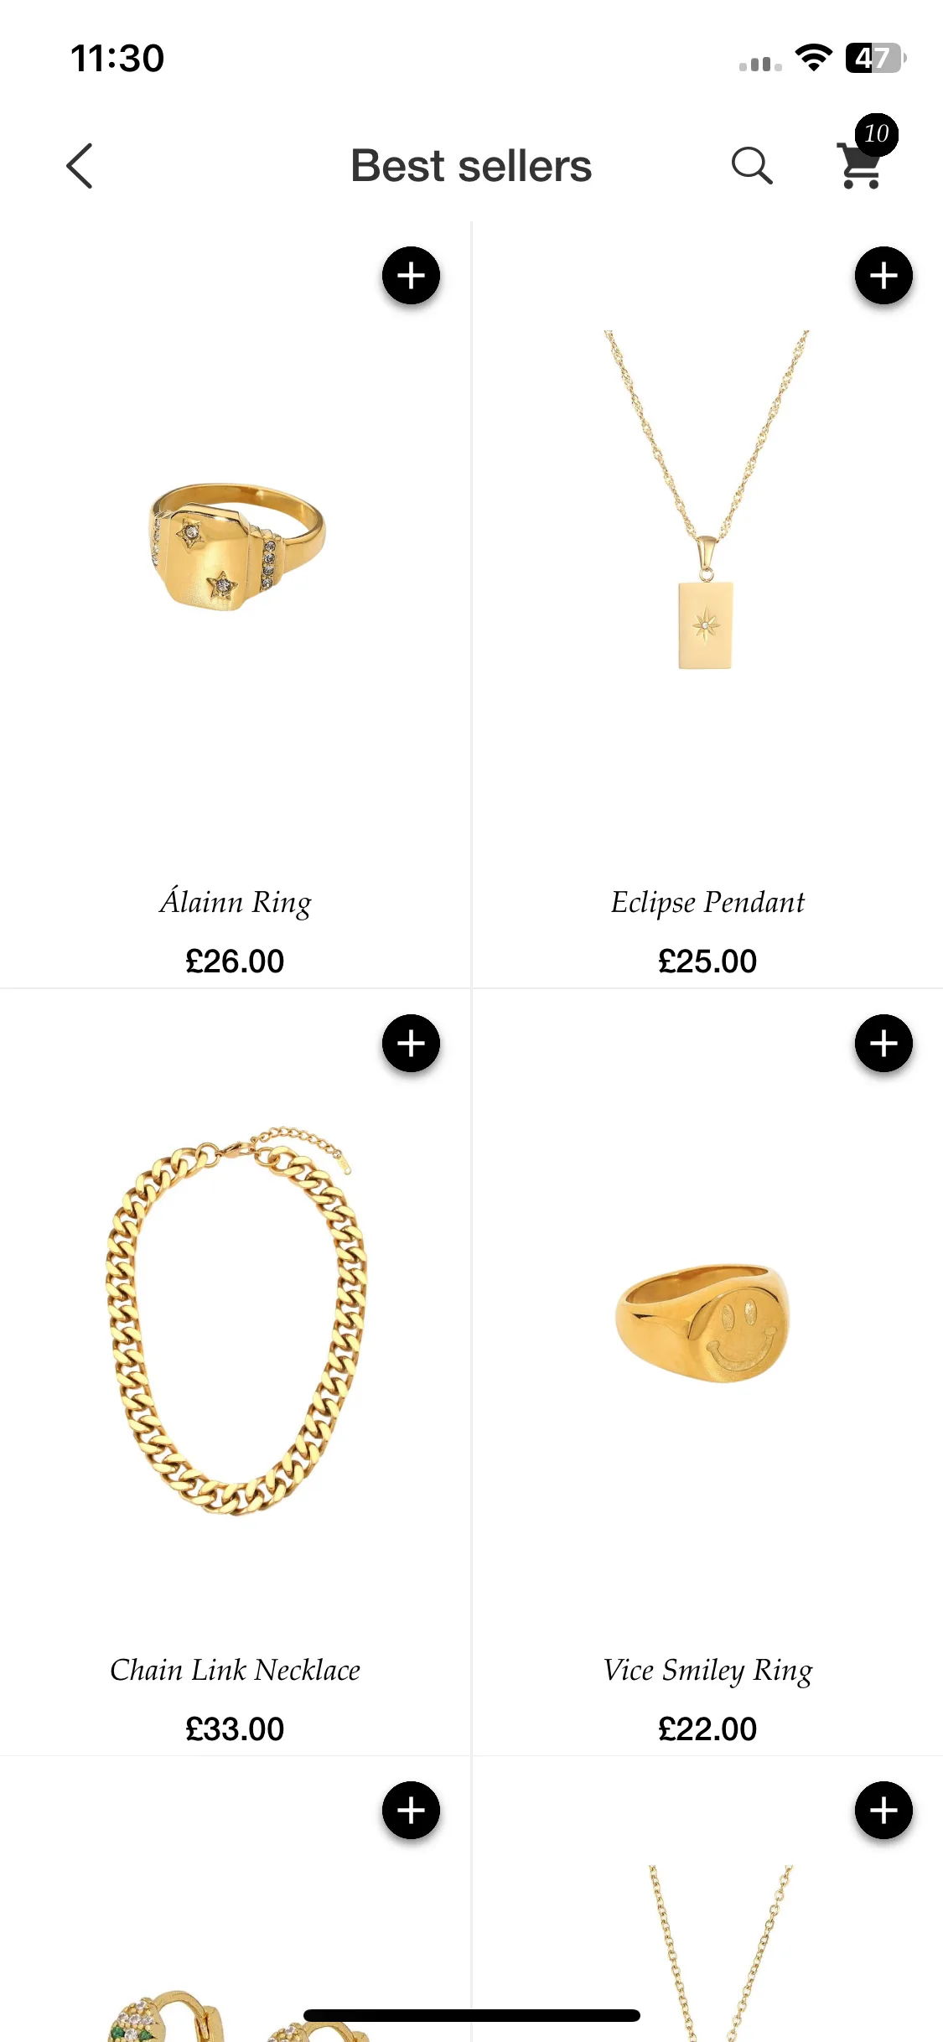The image size is (943, 2042).
Task: Open Chain Link Necklace product name
Action: tap(236, 1670)
